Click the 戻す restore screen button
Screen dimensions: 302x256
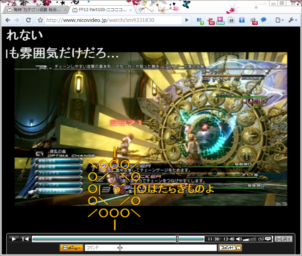[x=284, y=239]
